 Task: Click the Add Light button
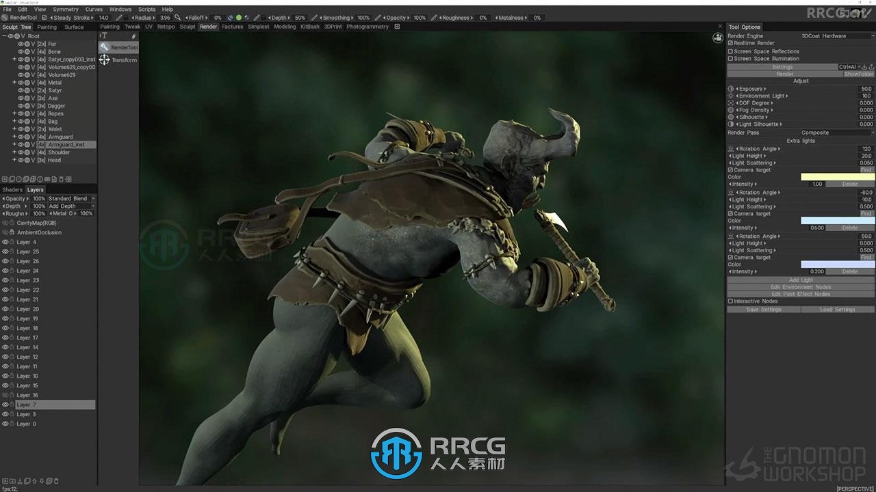pos(801,280)
